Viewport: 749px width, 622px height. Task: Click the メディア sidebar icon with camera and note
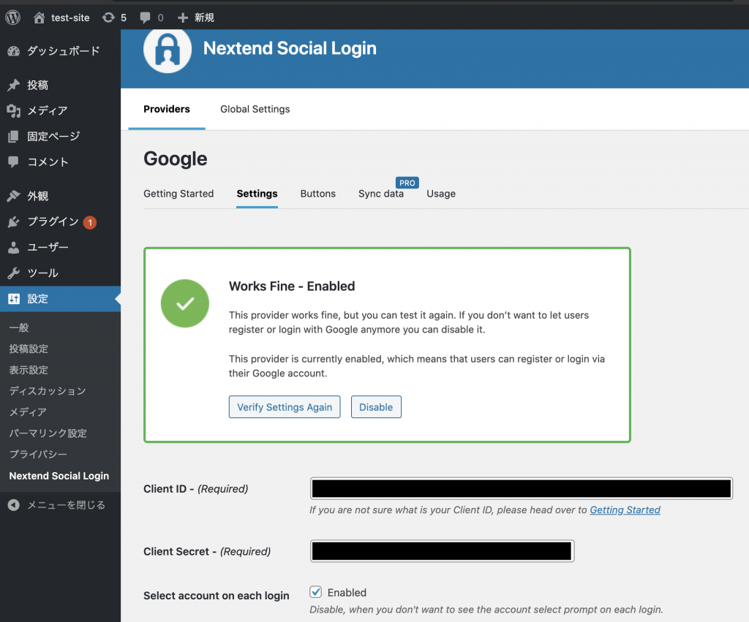pyautogui.click(x=13, y=111)
